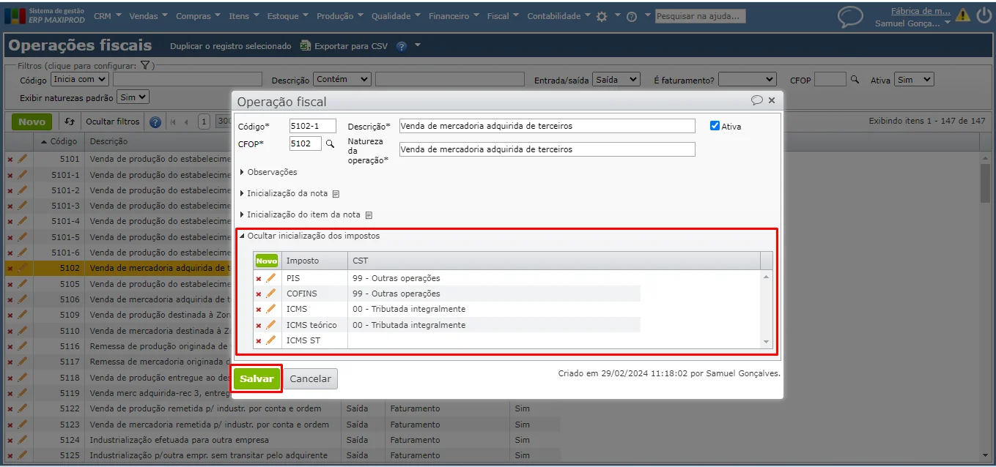Click the CFOP filter search magnifier

(x=855, y=79)
